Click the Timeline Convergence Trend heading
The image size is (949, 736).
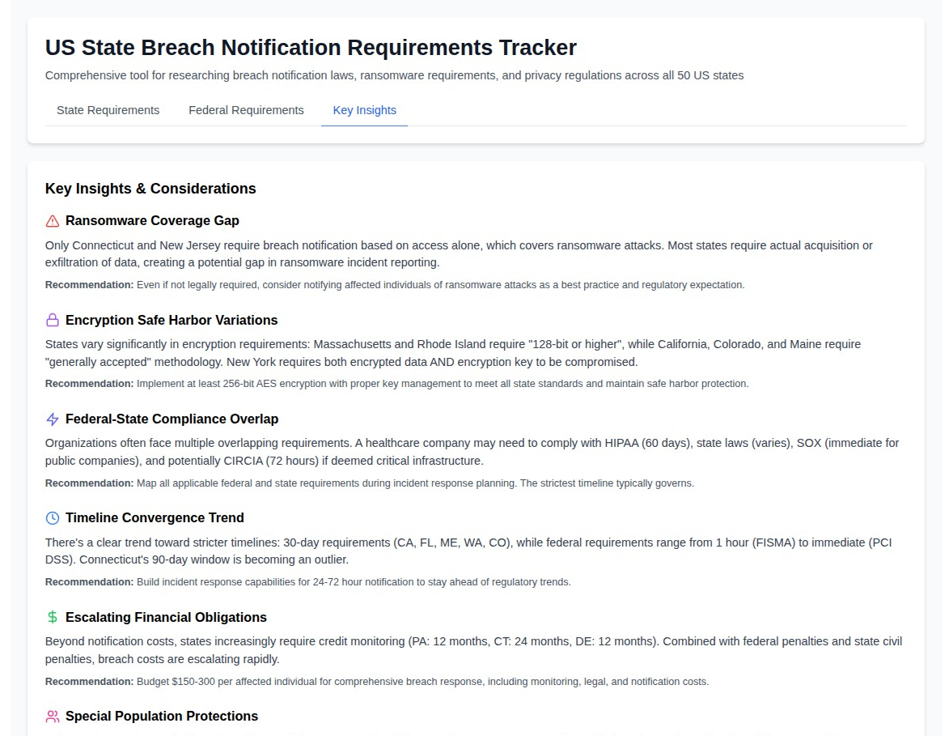coord(155,518)
